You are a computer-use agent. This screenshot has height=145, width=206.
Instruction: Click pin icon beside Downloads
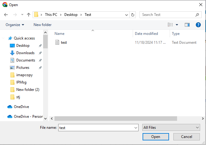click(40, 53)
